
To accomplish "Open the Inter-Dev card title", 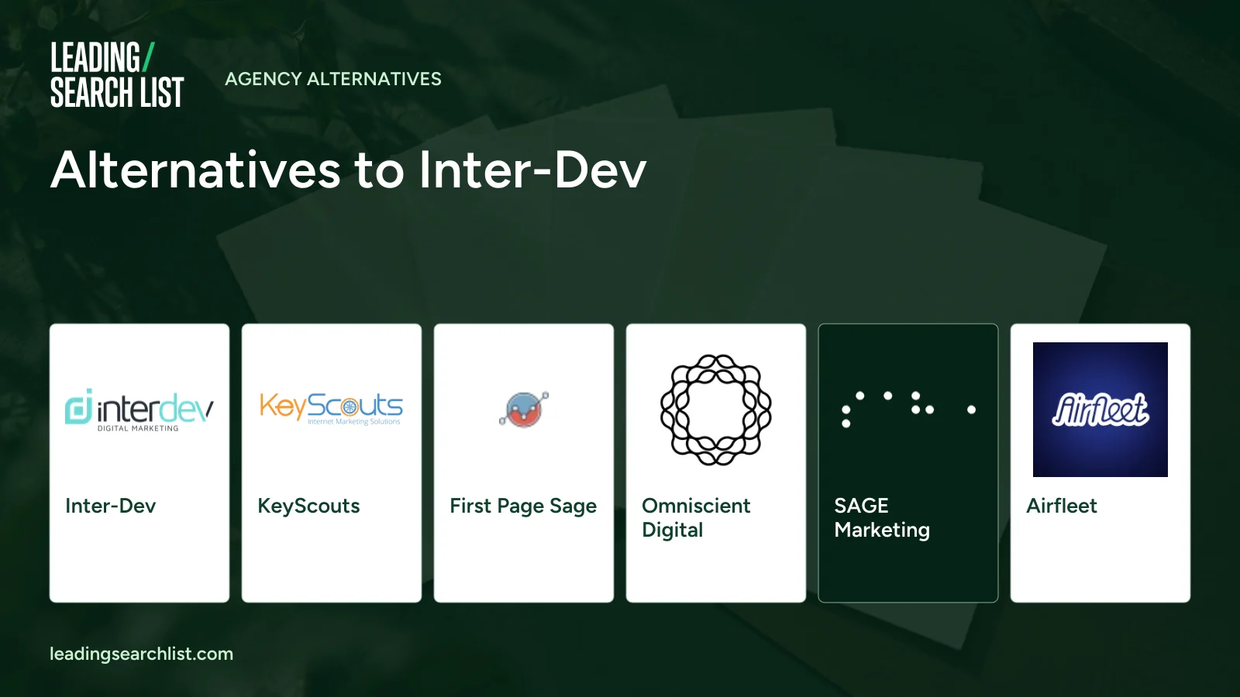I will click(x=111, y=506).
